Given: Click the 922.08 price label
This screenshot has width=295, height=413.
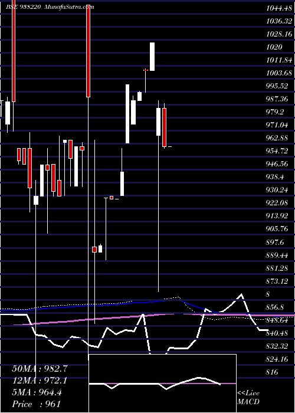Looking at the screenshot, I should click(x=277, y=203).
